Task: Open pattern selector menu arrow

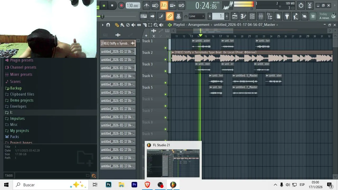Action: click(x=210, y=16)
